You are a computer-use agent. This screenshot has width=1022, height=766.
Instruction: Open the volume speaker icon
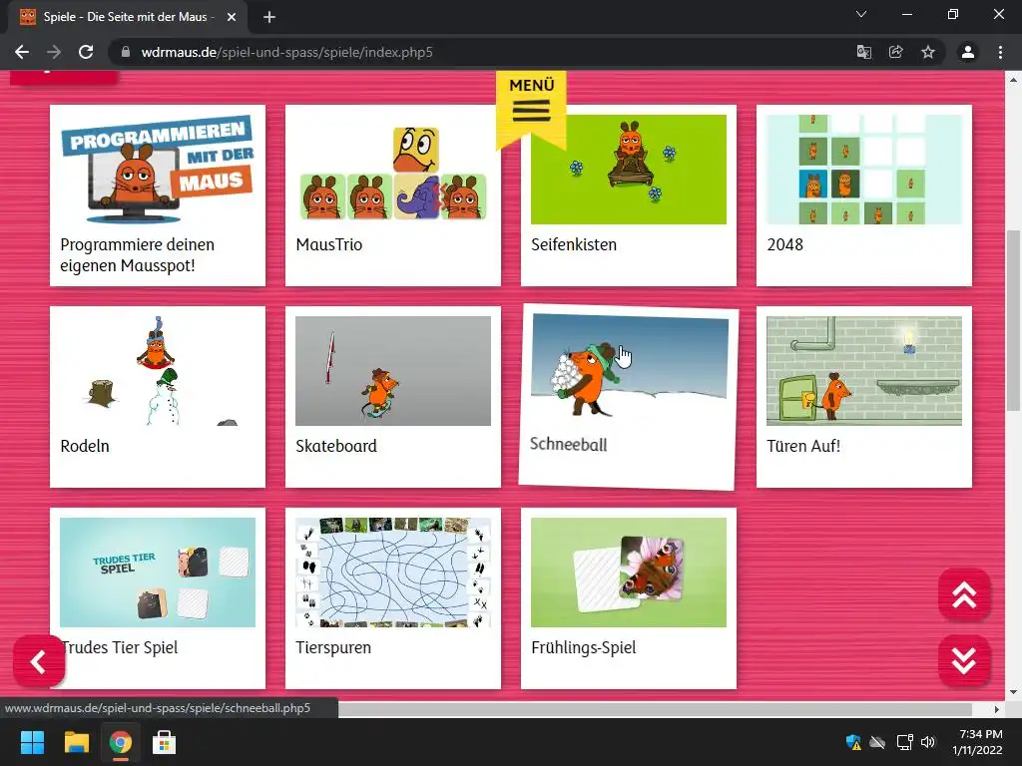pyautogui.click(x=928, y=742)
